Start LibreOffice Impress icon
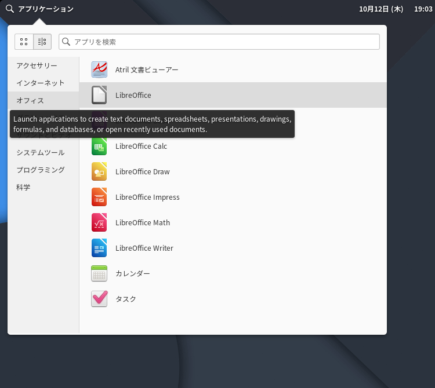 [99, 197]
